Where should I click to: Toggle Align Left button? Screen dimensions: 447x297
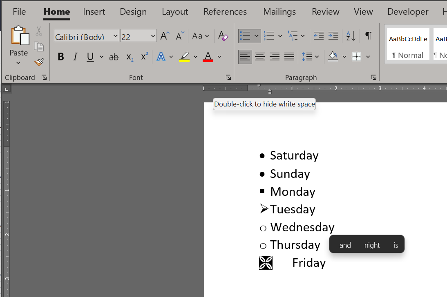(245, 56)
